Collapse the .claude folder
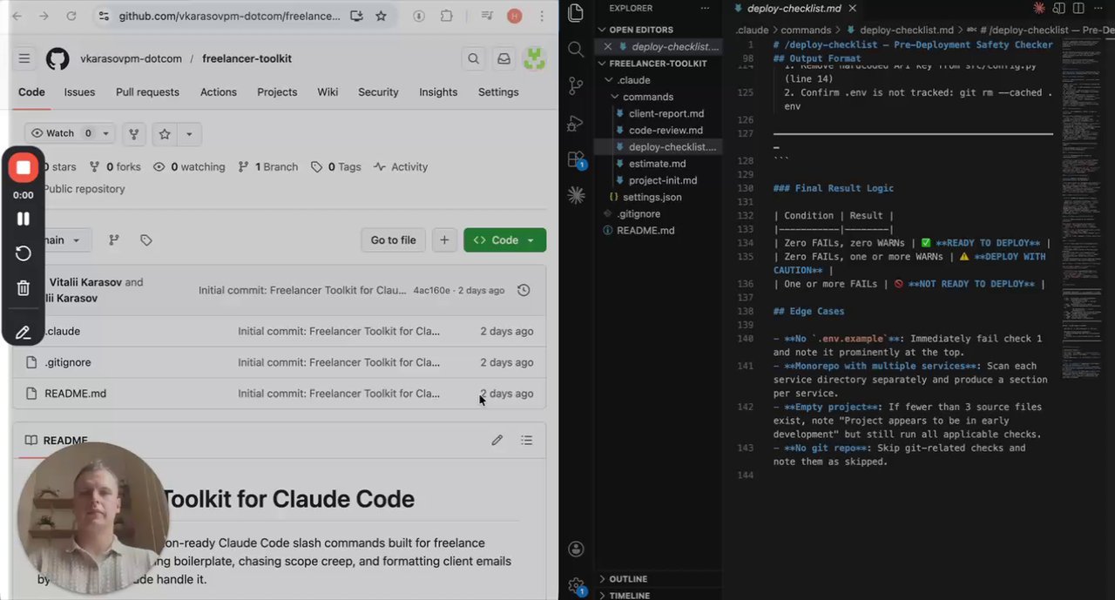 [x=659, y=80]
